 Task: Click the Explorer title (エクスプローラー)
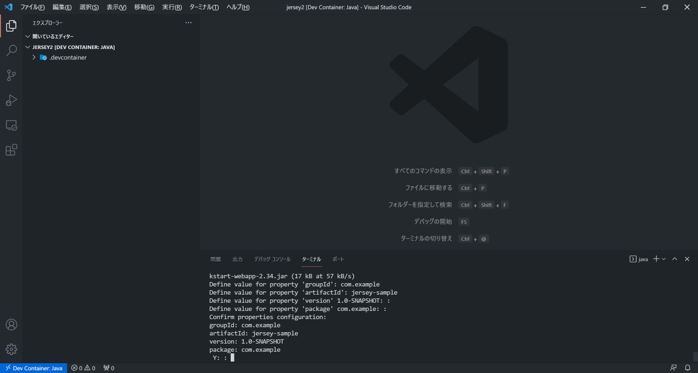(x=47, y=23)
